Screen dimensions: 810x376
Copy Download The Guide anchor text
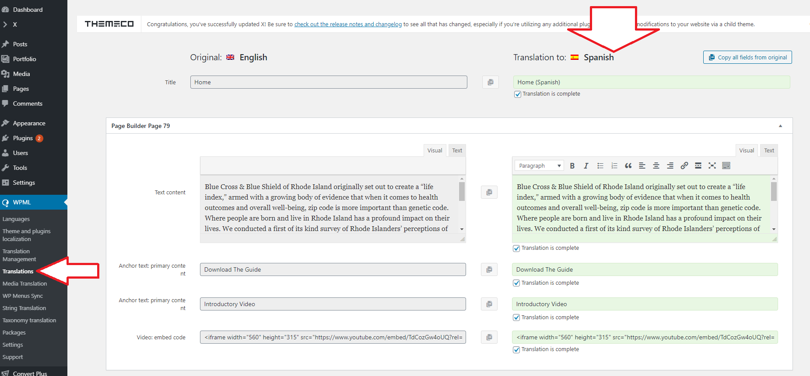tap(489, 269)
